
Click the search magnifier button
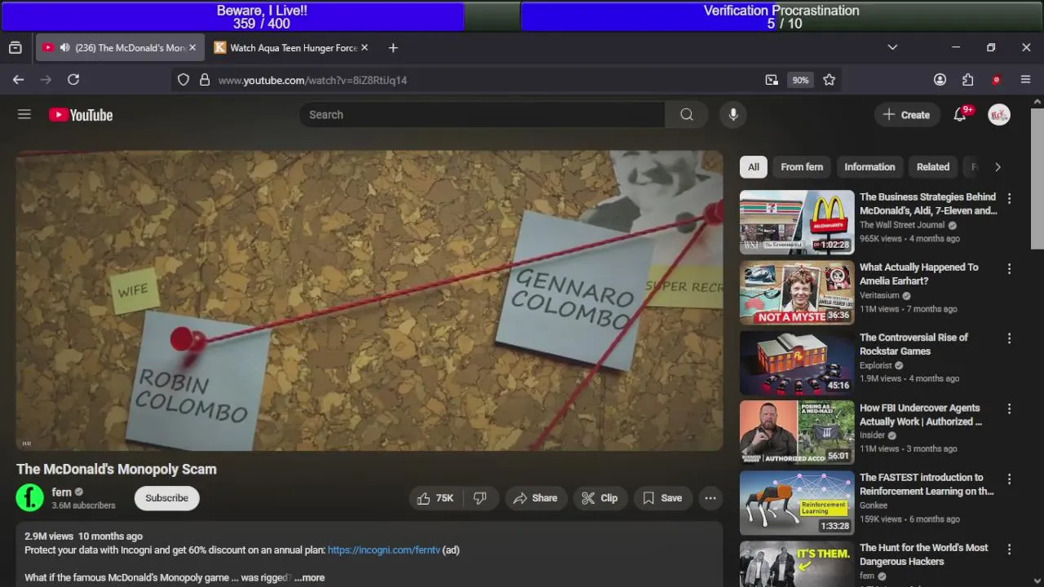pyautogui.click(x=687, y=115)
